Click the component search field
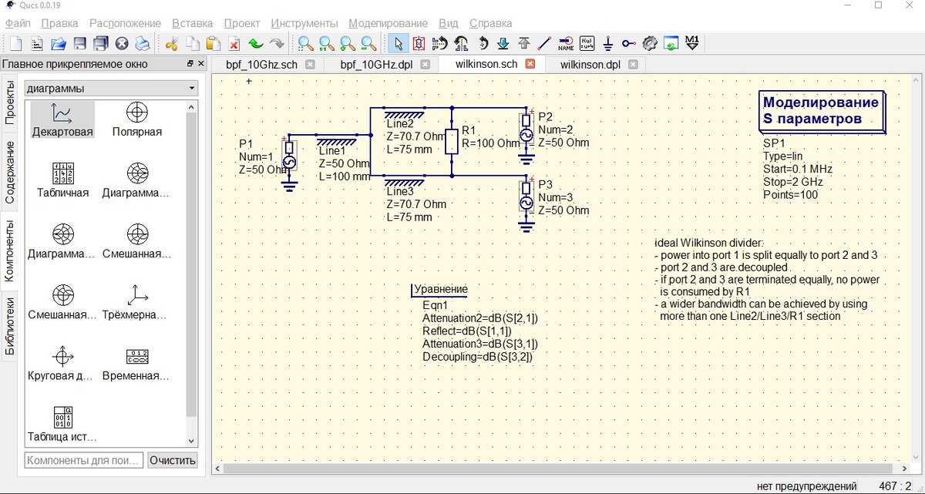Viewport: 925px width, 494px height. point(84,460)
